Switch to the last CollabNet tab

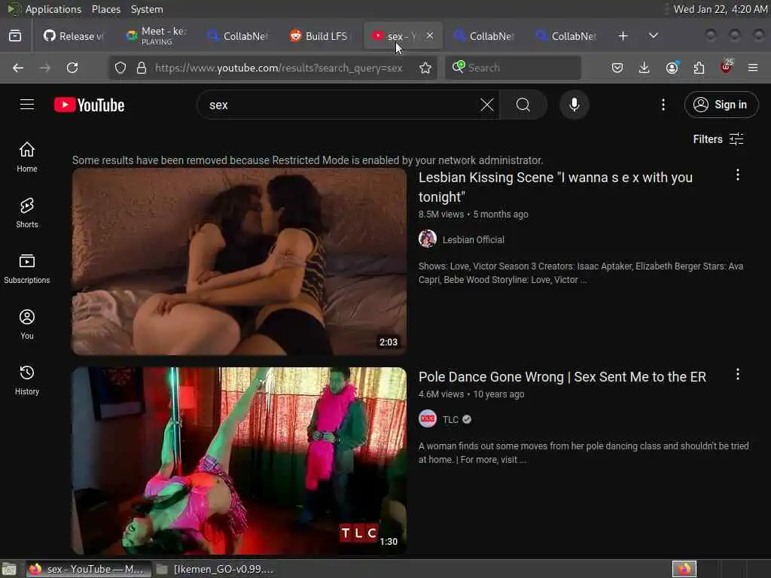(x=566, y=36)
